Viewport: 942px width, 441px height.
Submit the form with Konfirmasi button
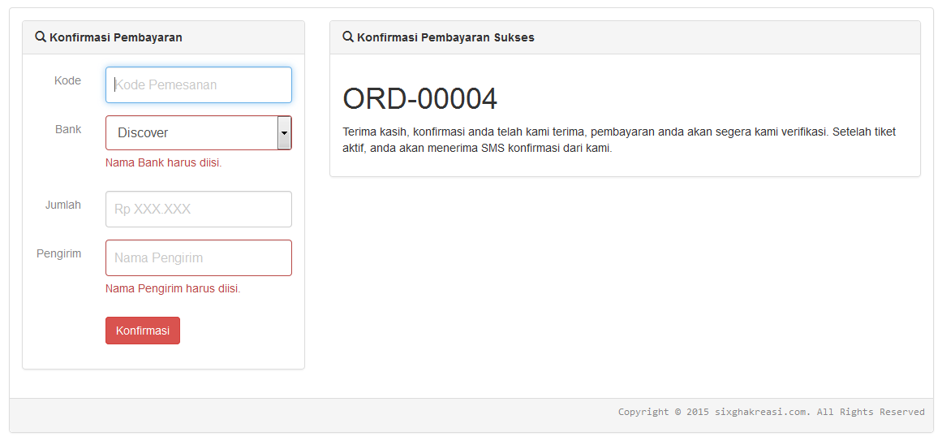pyautogui.click(x=143, y=331)
